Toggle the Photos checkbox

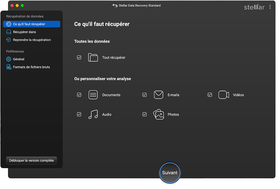[x=145, y=114]
